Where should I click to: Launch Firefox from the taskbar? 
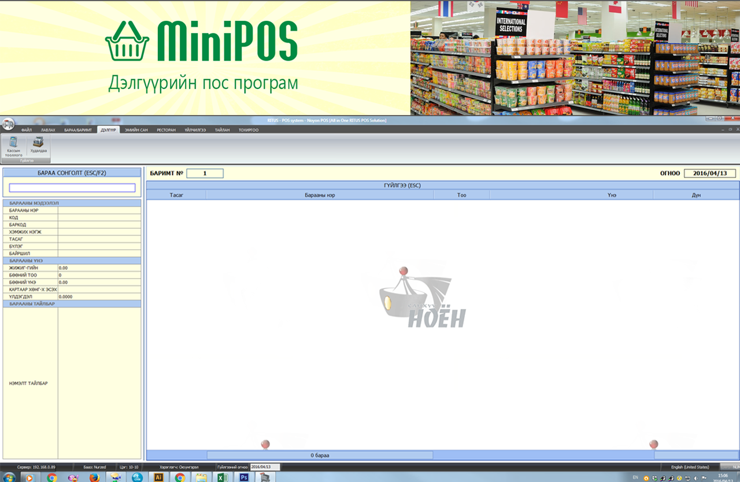pos(94,477)
